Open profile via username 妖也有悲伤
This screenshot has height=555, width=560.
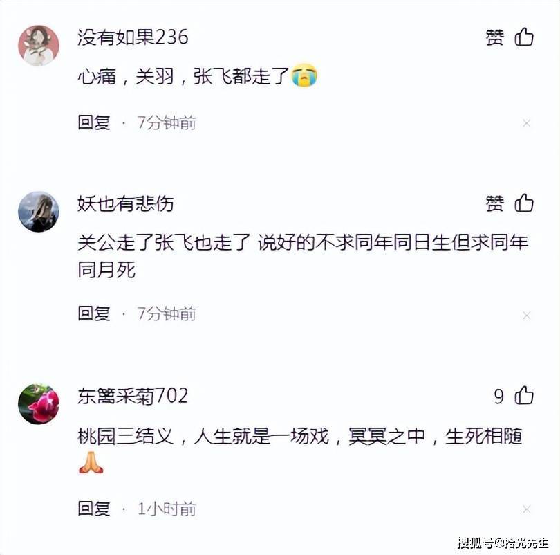point(126,203)
